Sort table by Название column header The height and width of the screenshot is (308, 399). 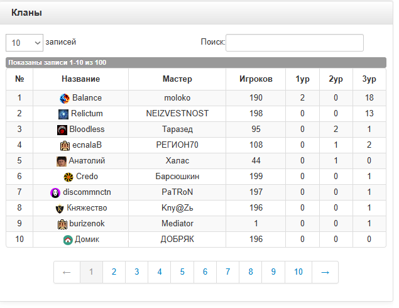(x=80, y=79)
